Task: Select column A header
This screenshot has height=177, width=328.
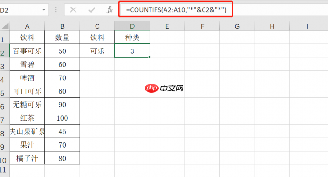Action: [x=27, y=26]
